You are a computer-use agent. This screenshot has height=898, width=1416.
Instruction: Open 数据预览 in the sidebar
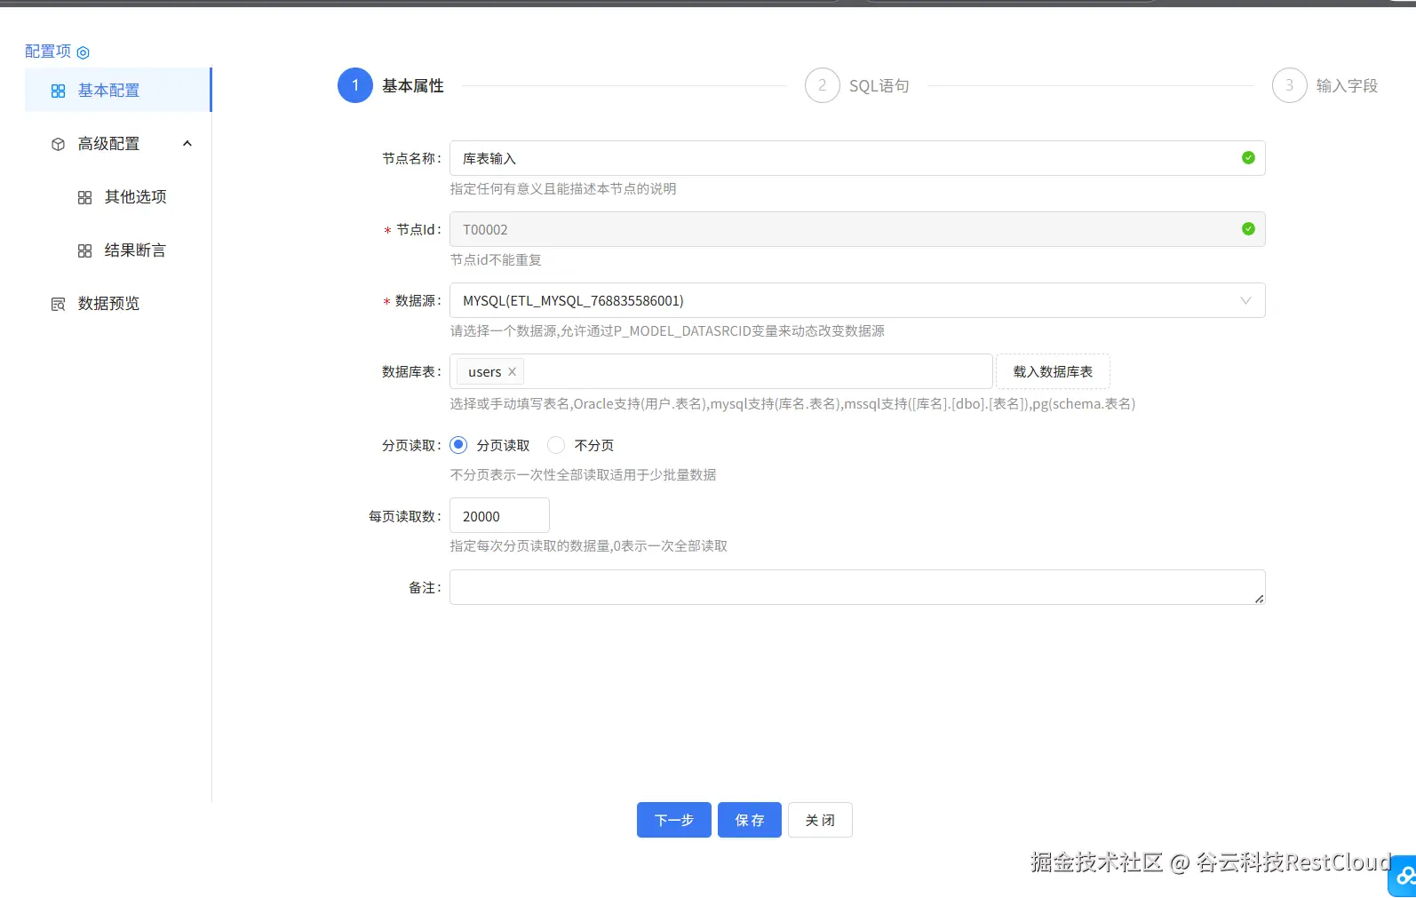[108, 304]
